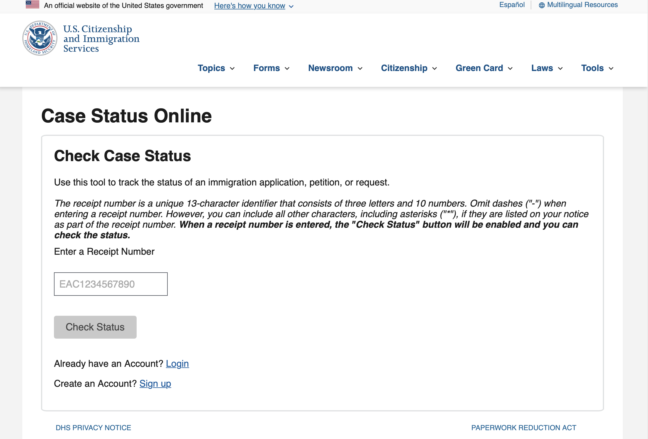Click the "Create an Account?" text
The width and height of the screenshot is (648, 439).
[x=96, y=384]
